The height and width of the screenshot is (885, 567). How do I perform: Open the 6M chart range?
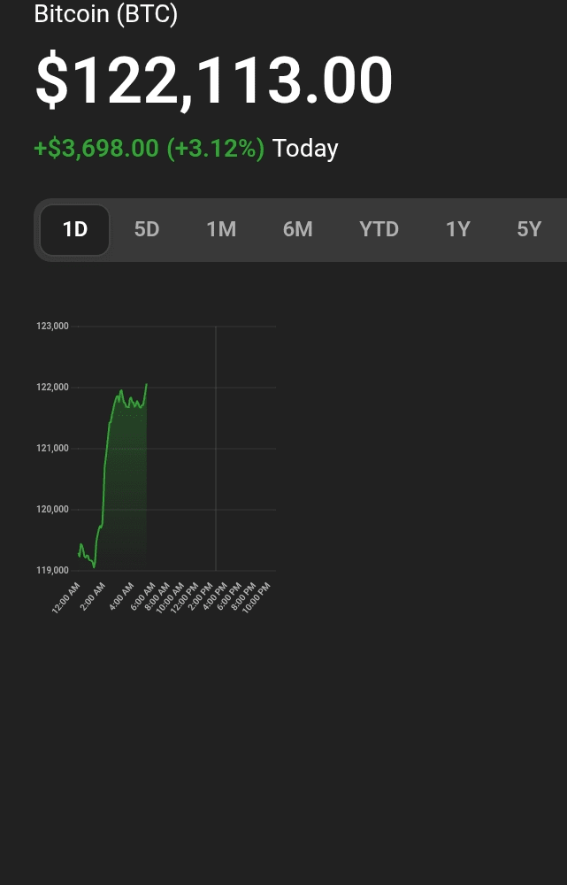tap(297, 230)
